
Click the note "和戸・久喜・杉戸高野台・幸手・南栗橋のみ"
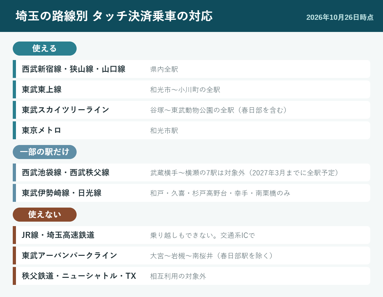pos(220,193)
